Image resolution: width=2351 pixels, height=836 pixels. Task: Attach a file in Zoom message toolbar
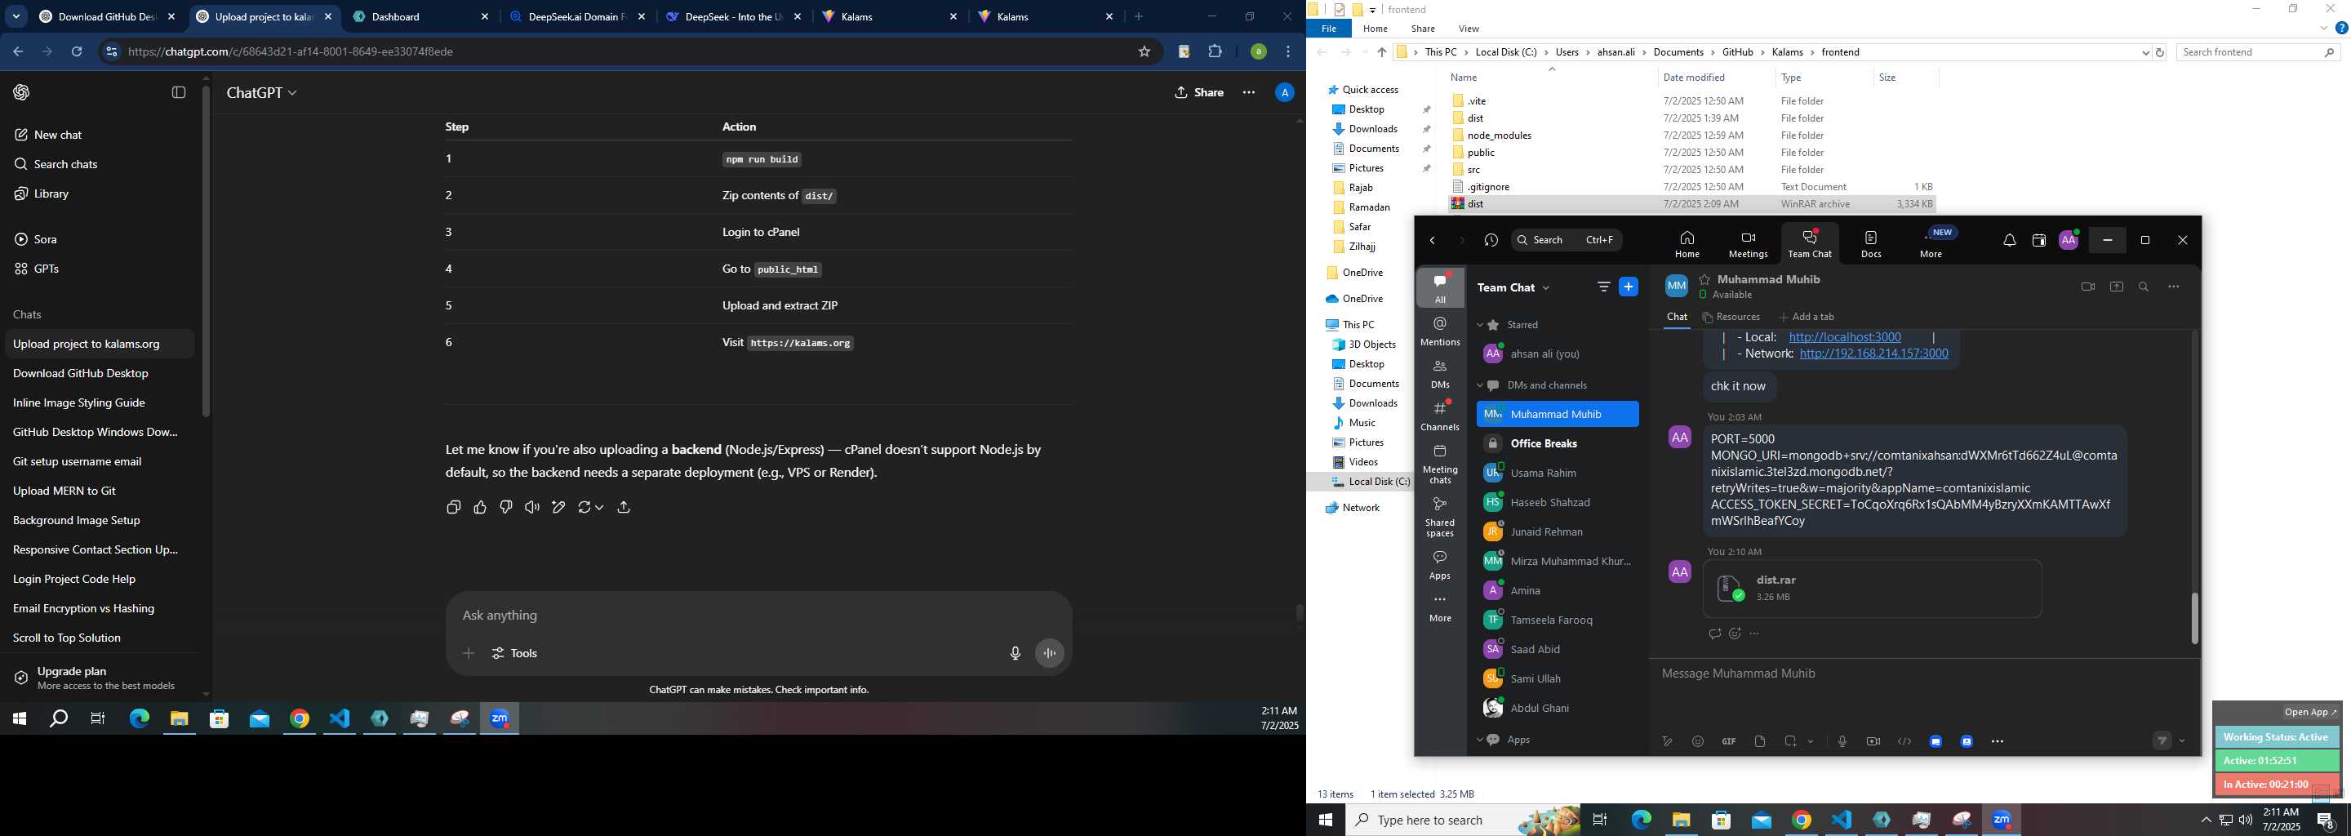pyautogui.click(x=1760, y=742)
